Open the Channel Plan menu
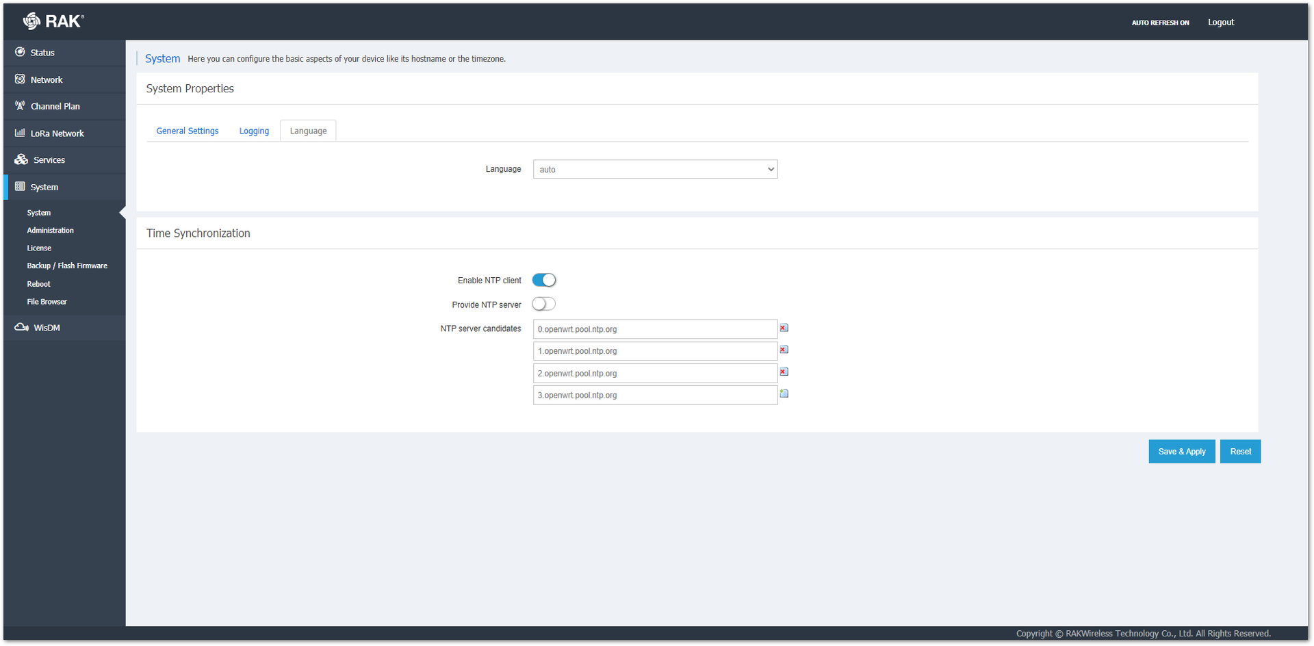1314x646 pixels. [64, 106]
